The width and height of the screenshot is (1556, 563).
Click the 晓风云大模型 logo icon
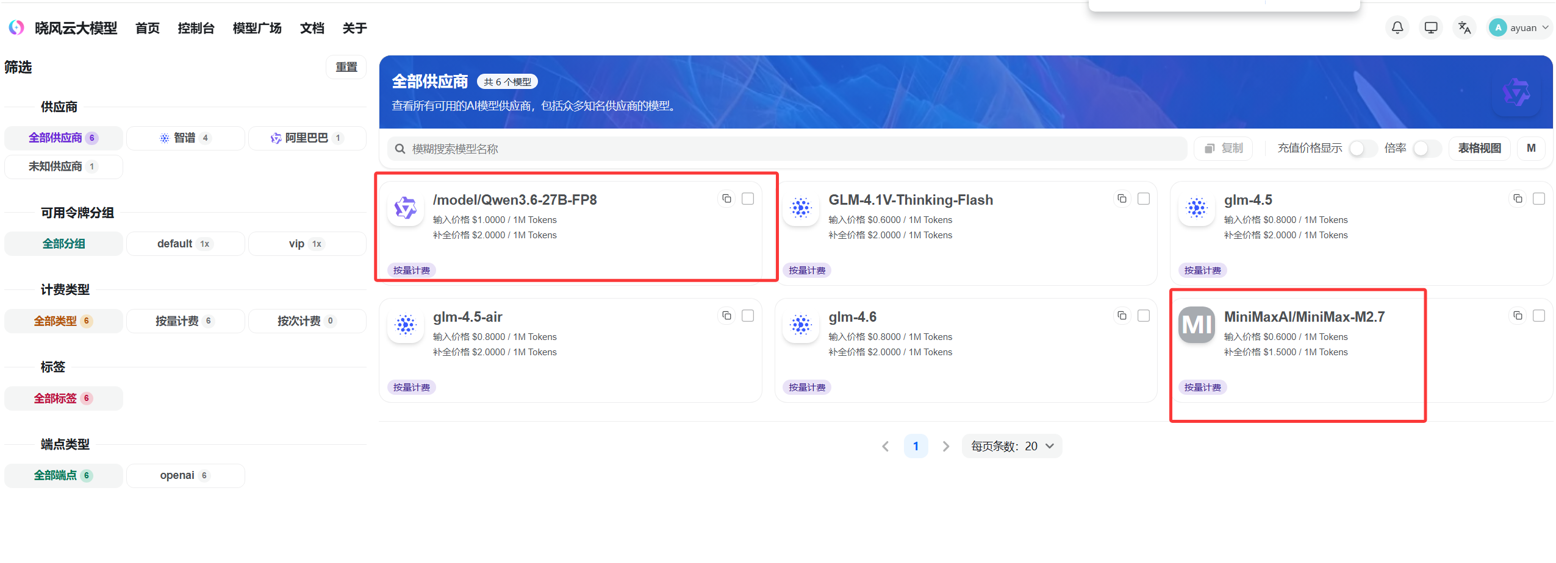coord(16,27)
